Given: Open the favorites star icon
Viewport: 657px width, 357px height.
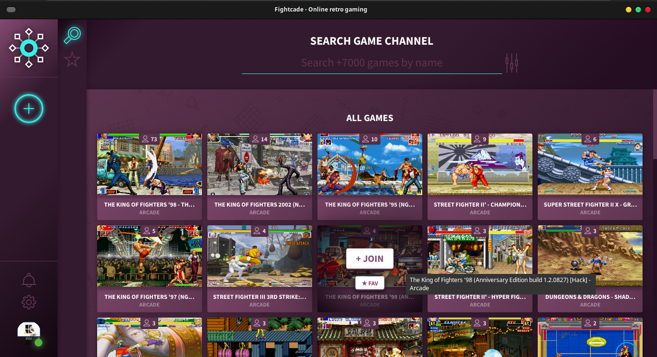Looking at the screenshot, I should 72,60.
